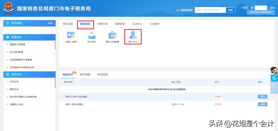Open 银税互动 in sidebar

[x=14, y=89]
